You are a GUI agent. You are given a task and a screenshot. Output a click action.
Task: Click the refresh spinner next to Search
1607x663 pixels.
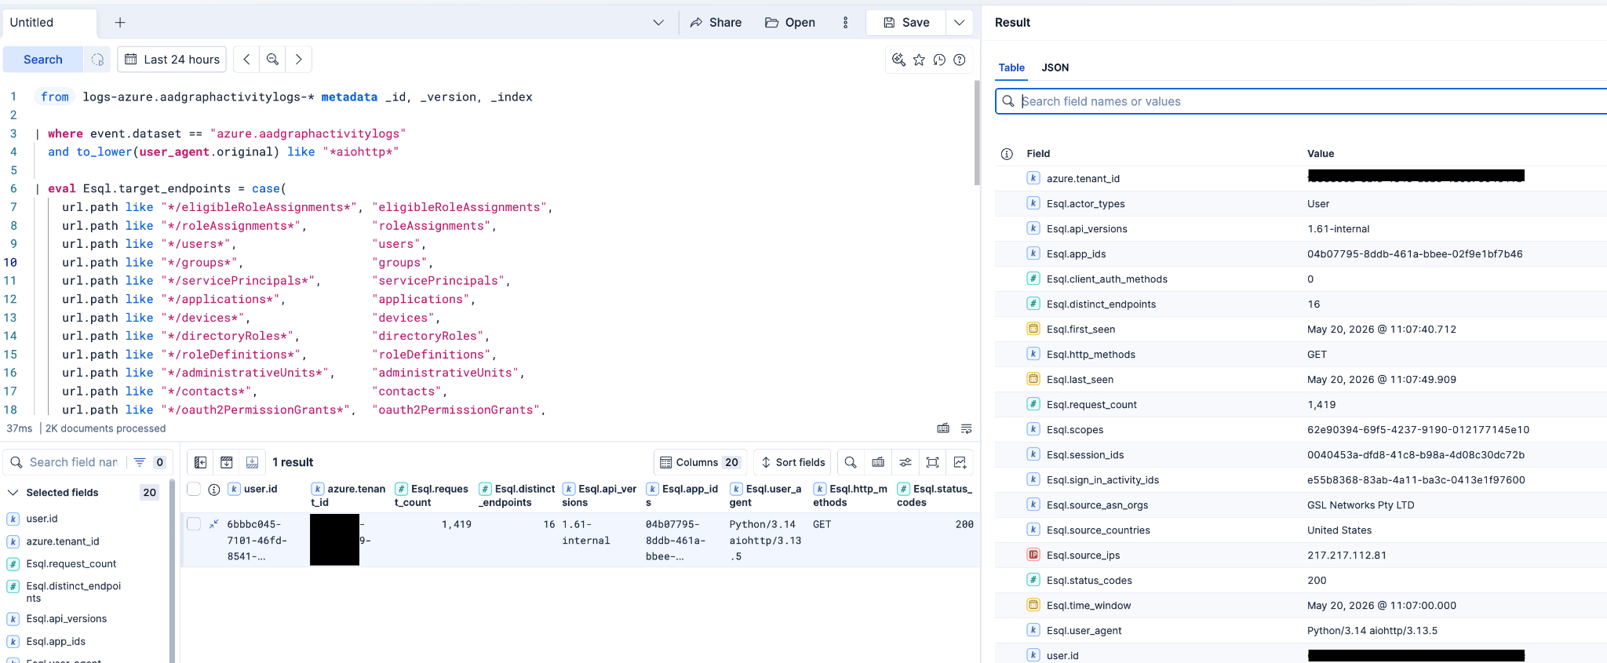tap(97, 60)
